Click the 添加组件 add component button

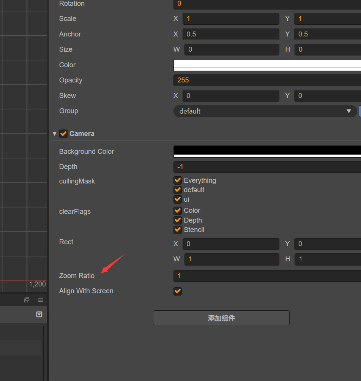221,318
